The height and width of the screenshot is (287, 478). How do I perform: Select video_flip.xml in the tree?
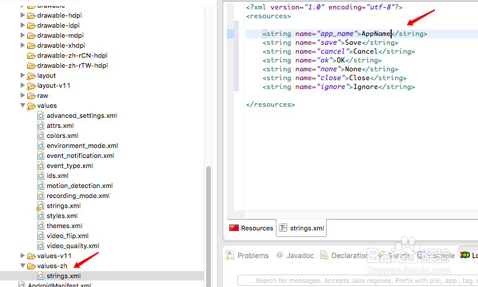click(x=67, y=236)
